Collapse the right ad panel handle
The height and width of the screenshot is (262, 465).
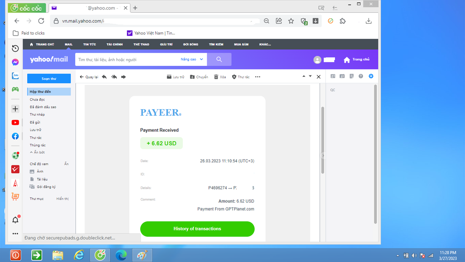[x=323, y=155]
